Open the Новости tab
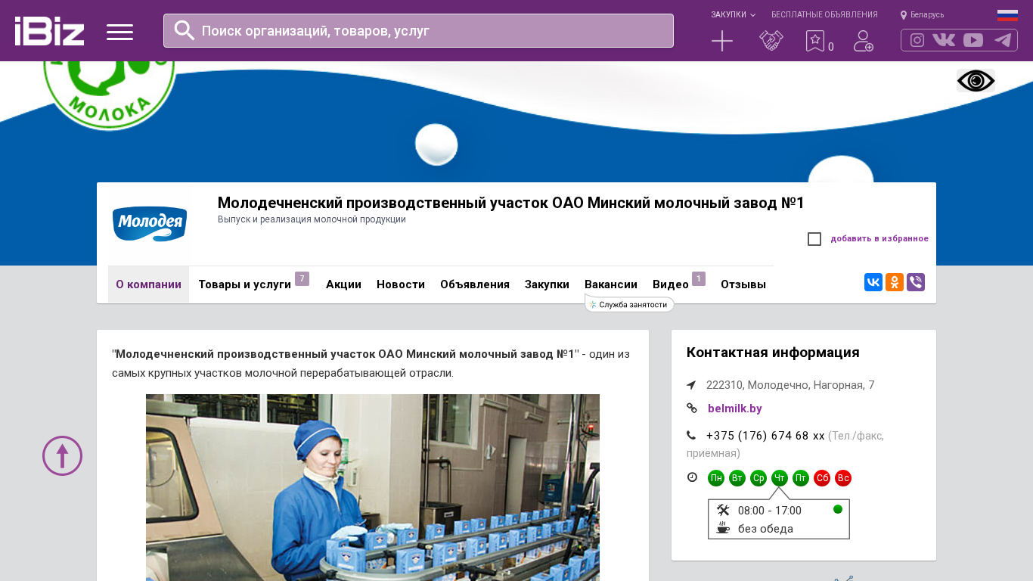1033x581 pixels. click(401, 284)
